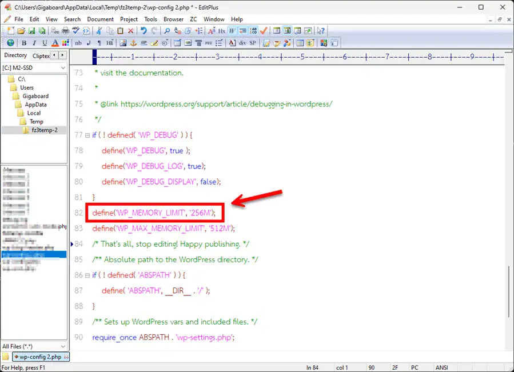Click the paragraph pilcrow icon
514x372 pixels.
coord(99,43)
